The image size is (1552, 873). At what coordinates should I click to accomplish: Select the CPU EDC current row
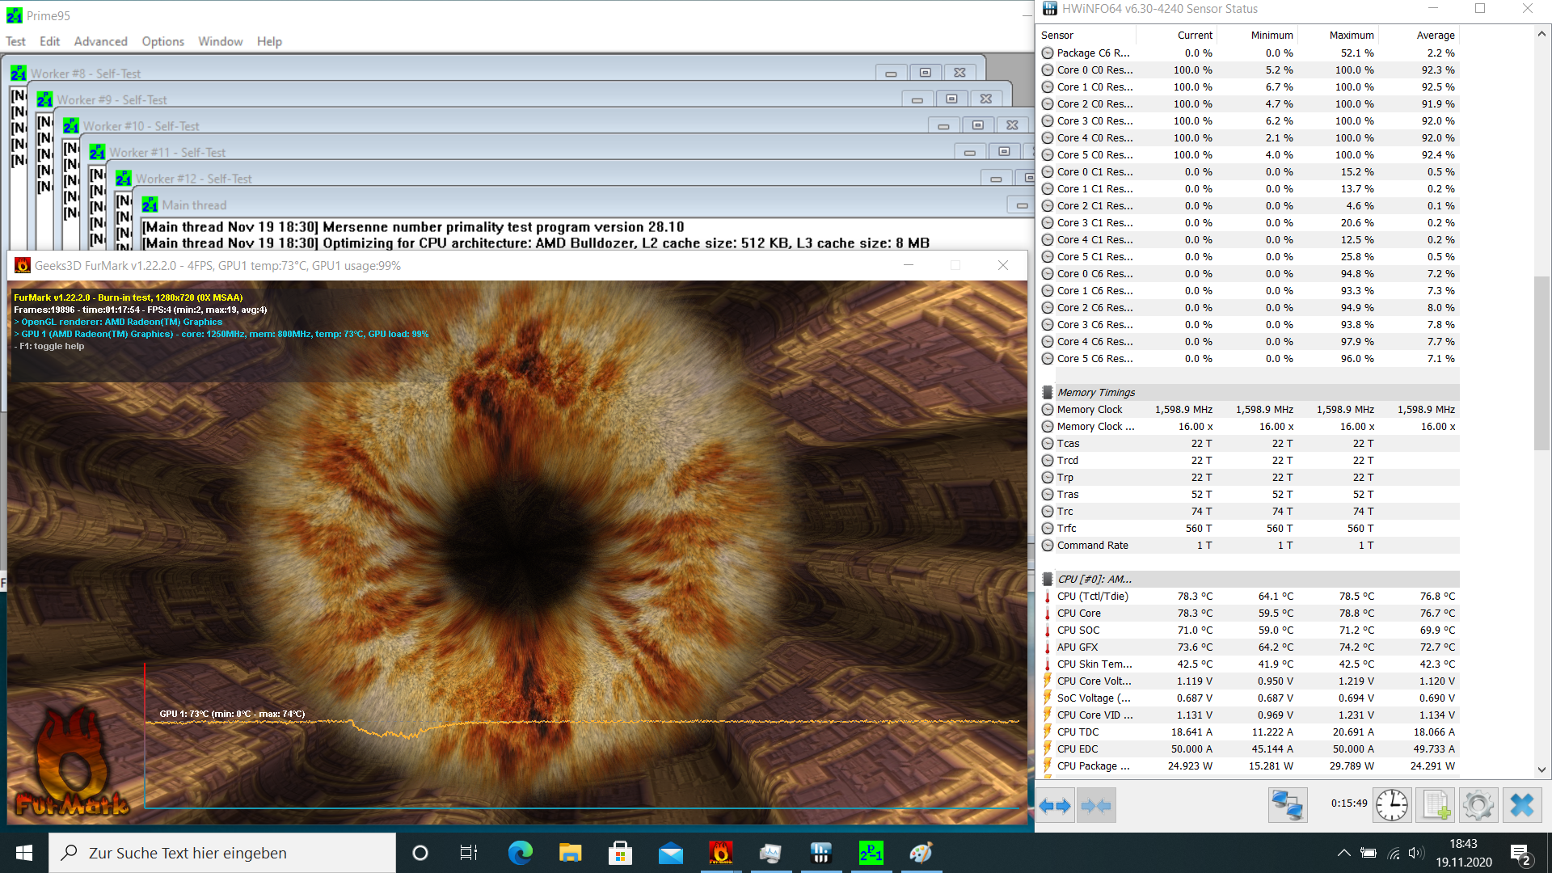click(x=1249, y=749)
